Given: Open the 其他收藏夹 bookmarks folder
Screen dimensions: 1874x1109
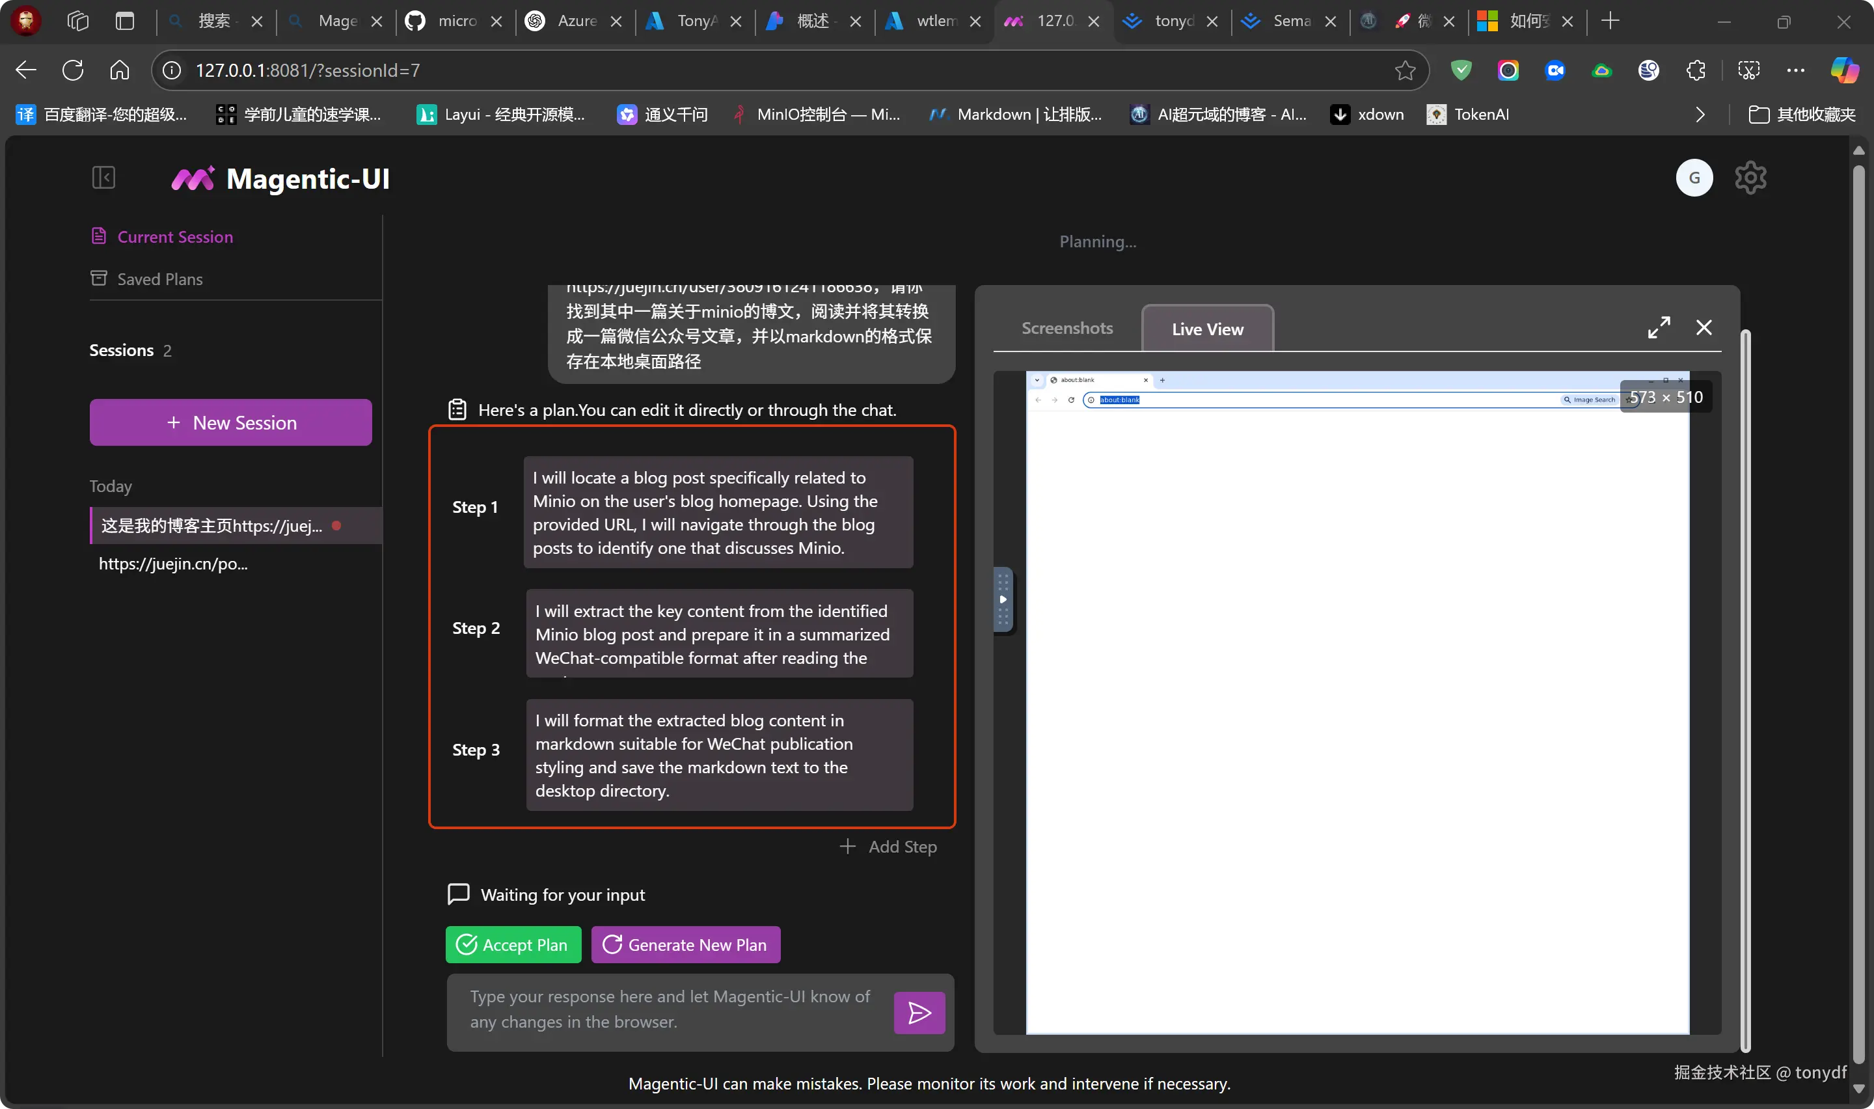Looking at the screenshot, I should 1802,115.
